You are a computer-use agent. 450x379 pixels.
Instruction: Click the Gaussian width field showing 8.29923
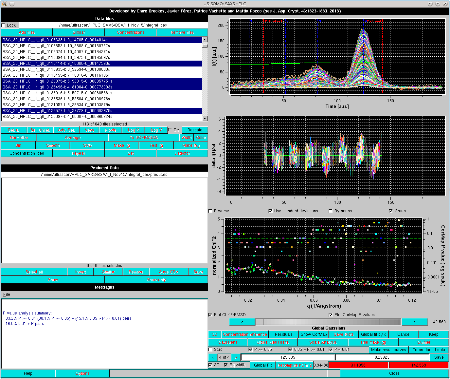point(382,357)
